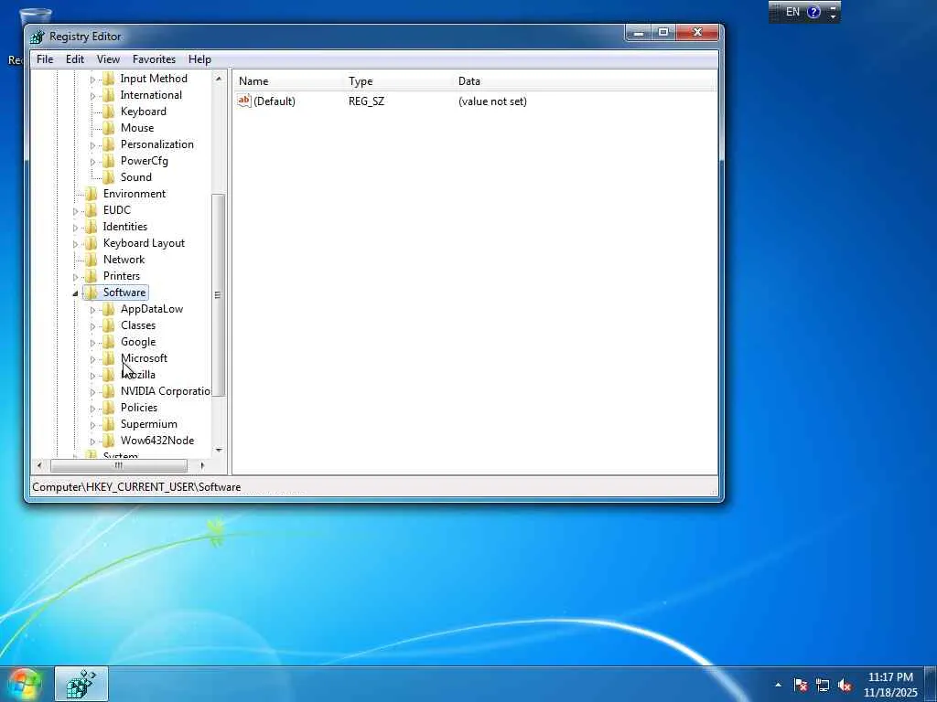Open the Edit menu
Image resolution: width=937 pixels, height=702 pixels.
(x=75, y=59)
